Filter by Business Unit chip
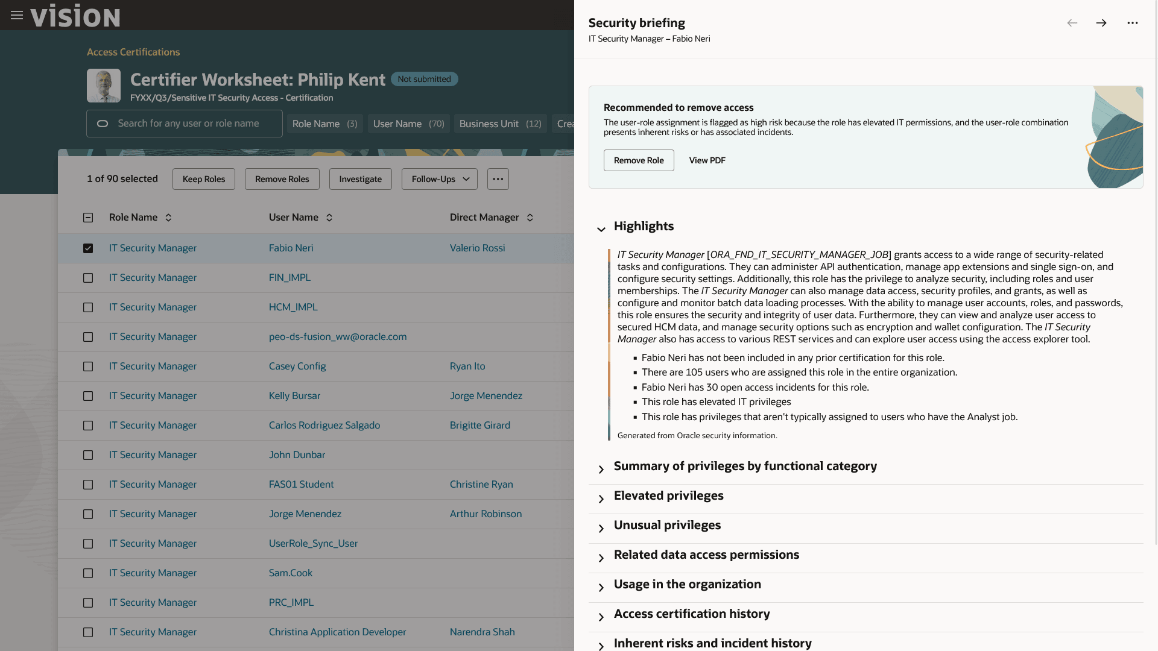This screenshot has width=1158, height=651. click(x=500, y=124)
